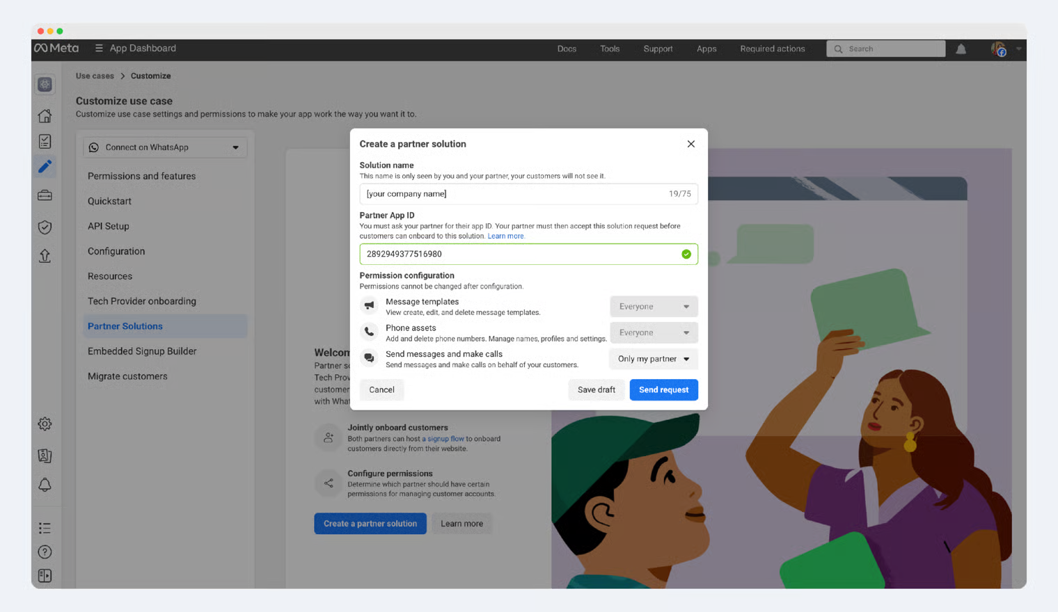Open the pencil customize icon in sidebar
1058x612 pixels.
point(45,167)
